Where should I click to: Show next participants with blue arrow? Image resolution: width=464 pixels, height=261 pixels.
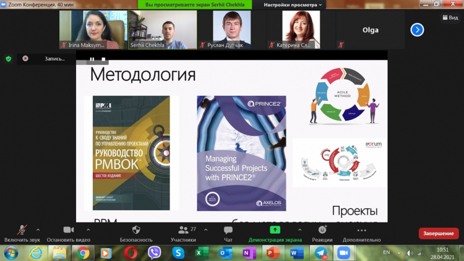[418, 30]
